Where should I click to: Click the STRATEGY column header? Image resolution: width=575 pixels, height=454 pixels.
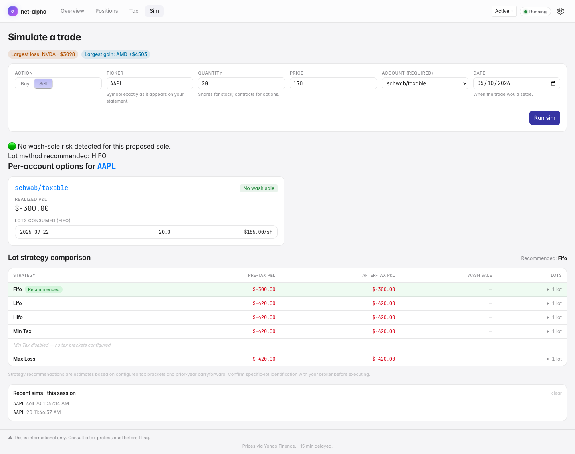click(x=24, y=275)
